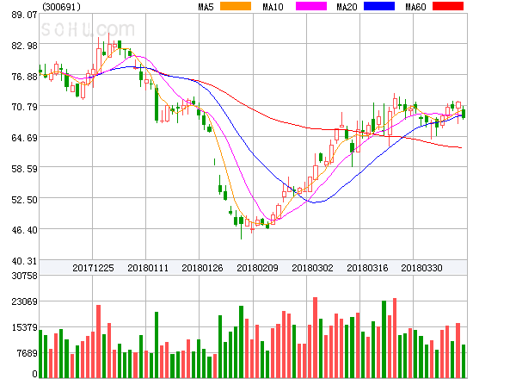Click the orange MA5 legend swatch
The width and height of the screenshot is (516, 379).
coord(236,6)
